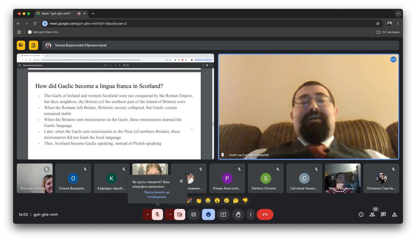This screenshot has height=241, width=416.
Task: Go forward in Chrome
Action: 27,23
